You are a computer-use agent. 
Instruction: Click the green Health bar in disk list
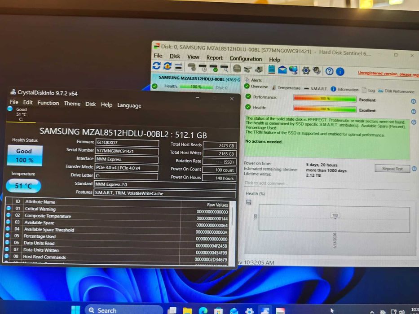[x=196, y=87]
